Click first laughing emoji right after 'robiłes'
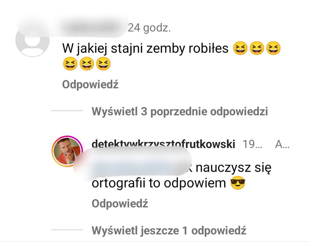 pyautogui.click(x=240, y=48)
